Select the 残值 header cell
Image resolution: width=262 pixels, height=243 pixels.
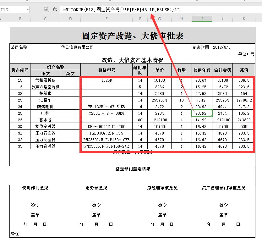tap(244, 70)
